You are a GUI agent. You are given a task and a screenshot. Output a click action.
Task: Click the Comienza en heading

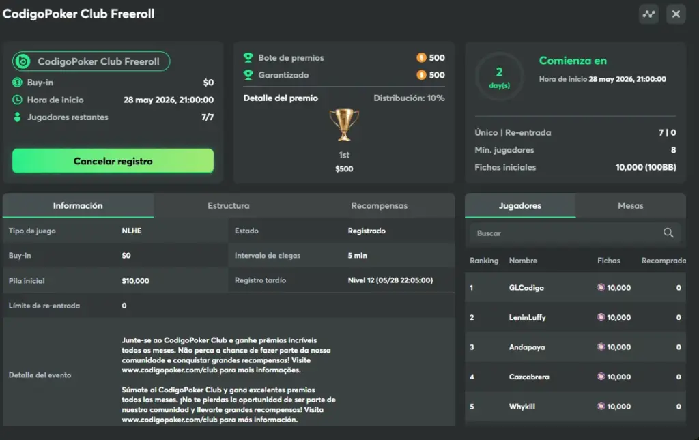tap(573, 61)
